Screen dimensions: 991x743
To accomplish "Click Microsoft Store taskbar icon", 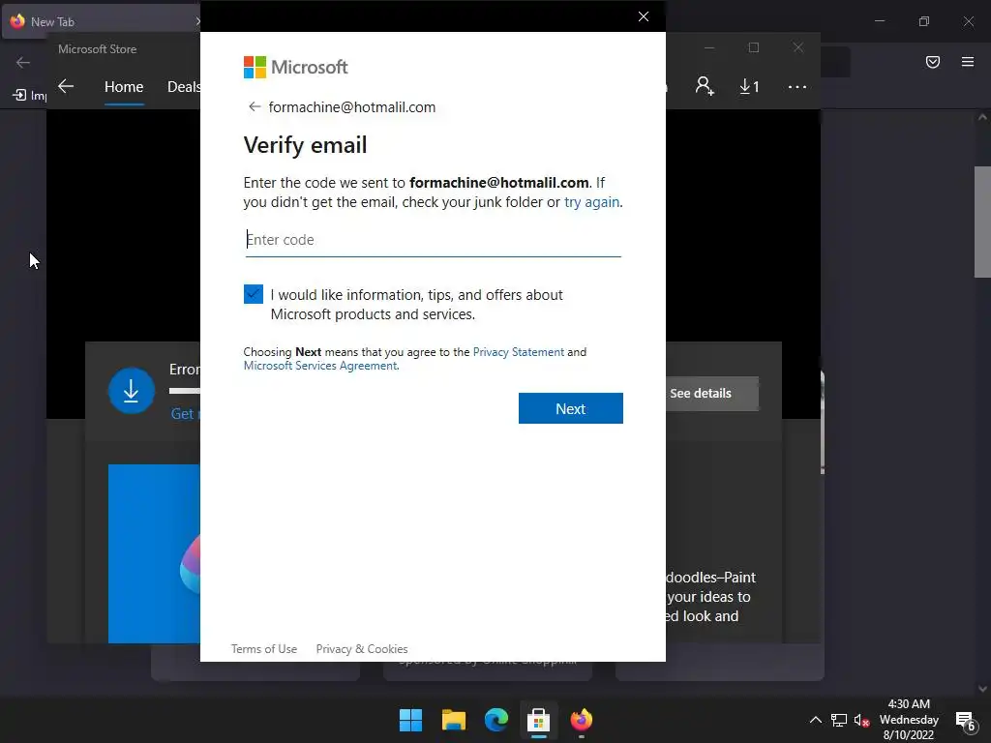I will click(538, 720).
